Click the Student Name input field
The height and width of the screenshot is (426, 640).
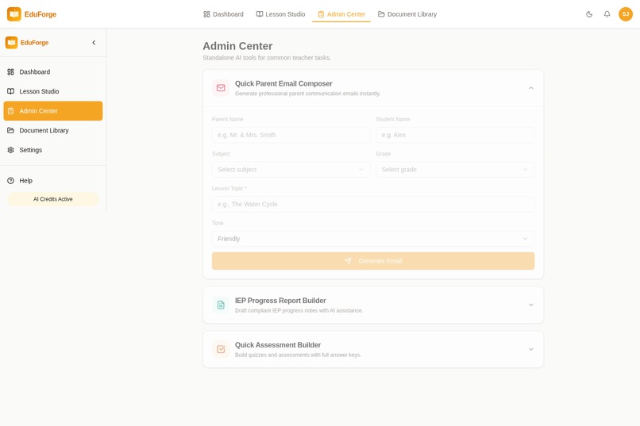[455, 135]
